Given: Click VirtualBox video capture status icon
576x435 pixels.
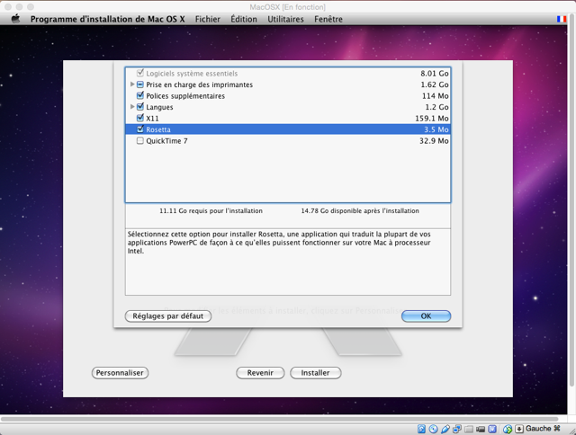Looking at the screenshot, I should [481, 429].
